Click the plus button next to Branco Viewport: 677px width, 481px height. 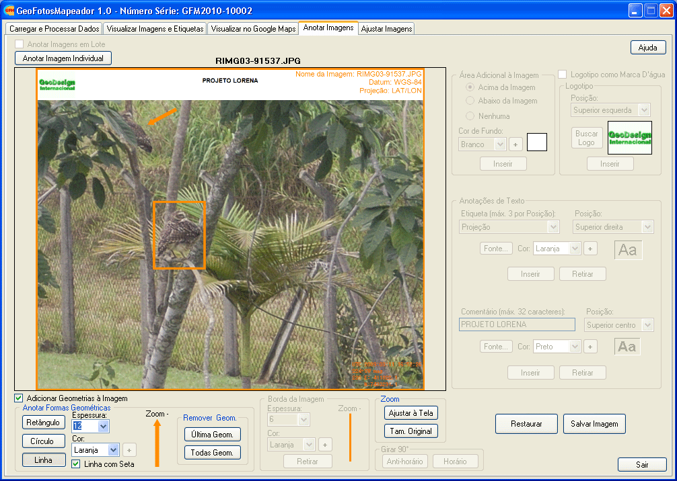[515, 144]
